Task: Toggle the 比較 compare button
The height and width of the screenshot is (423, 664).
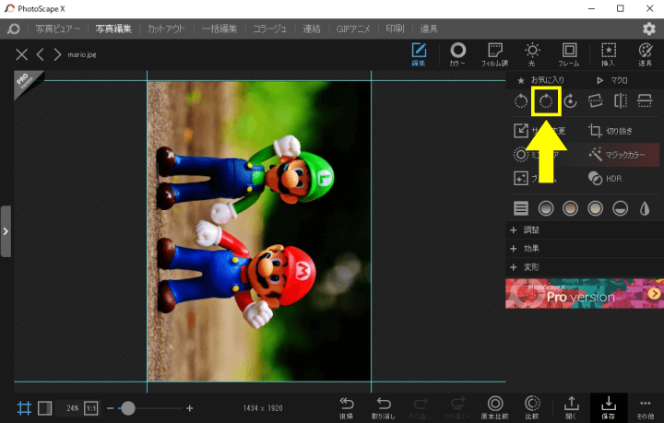Action: click(532, 407)
